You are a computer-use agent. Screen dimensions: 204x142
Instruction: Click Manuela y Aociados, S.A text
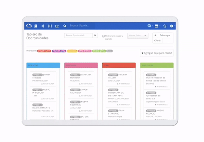[43, 111]
